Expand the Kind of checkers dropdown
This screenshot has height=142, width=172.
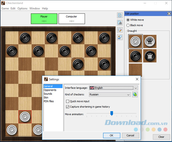[128, 94]
